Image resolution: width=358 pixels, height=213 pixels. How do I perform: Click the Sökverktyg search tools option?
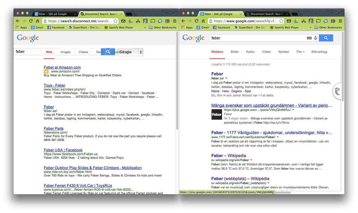point(319,52)
